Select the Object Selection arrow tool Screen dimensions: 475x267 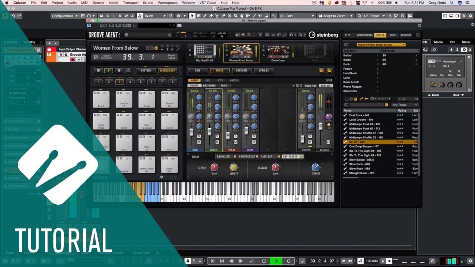tap(192, 16)
